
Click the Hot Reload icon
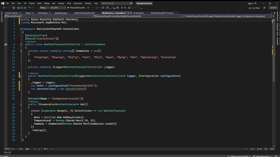97,8
